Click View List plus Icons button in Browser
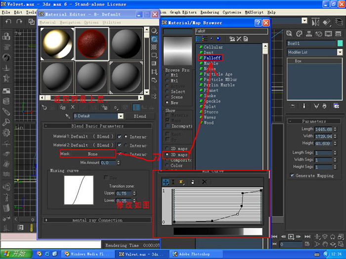Viewport: 346px width, 259px height. point(205,39)
